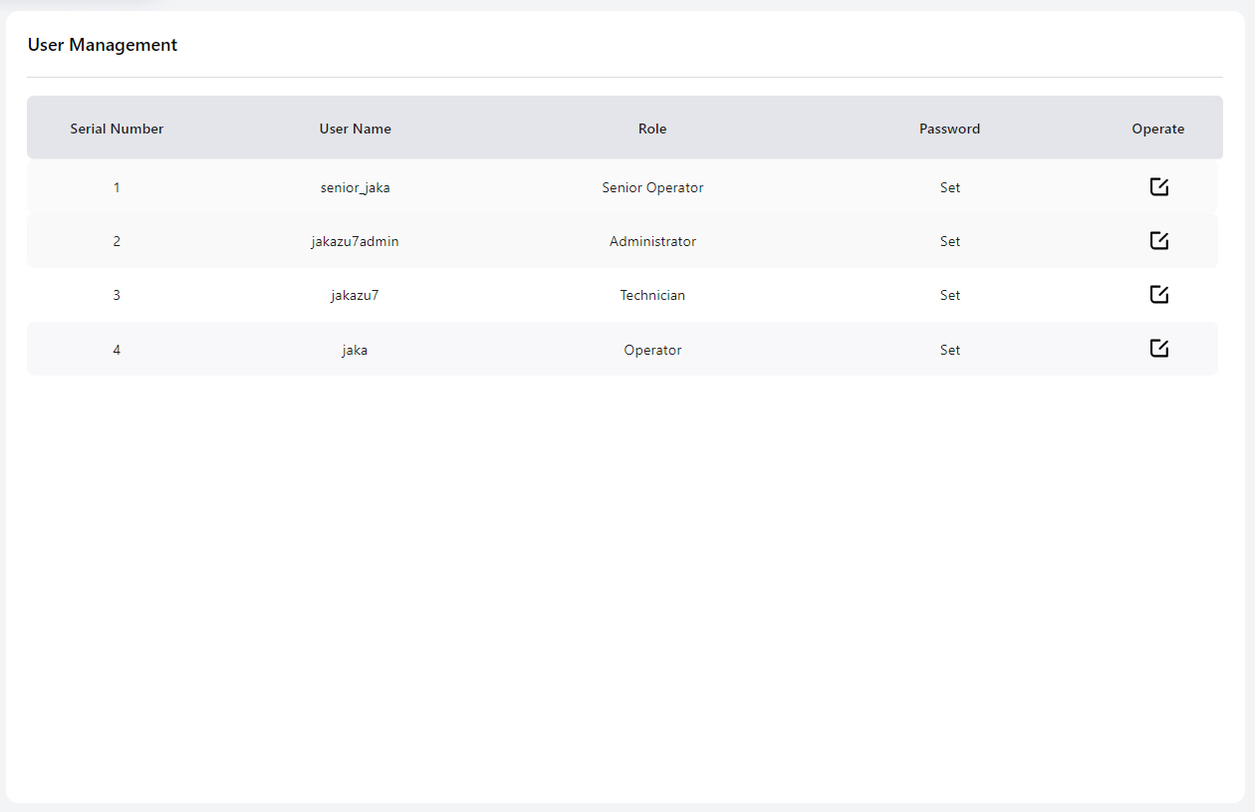
Task: Click the jaka user name cell
Action: coord(355,350)
